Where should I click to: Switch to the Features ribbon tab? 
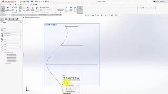3,15
